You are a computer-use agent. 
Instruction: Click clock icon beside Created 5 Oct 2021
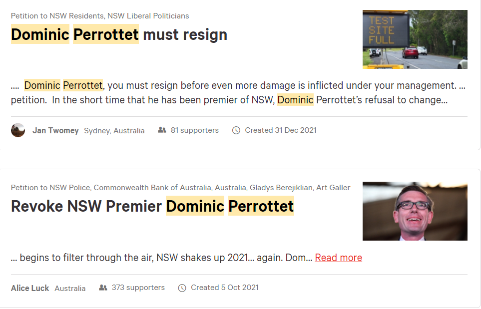click(x=182, y=288)
